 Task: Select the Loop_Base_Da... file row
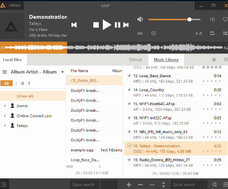click(x=94, y=160)
